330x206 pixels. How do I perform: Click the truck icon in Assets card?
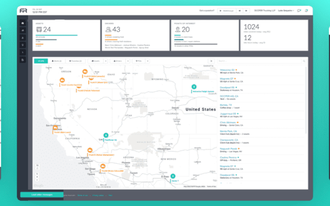[x=39, y=30]
